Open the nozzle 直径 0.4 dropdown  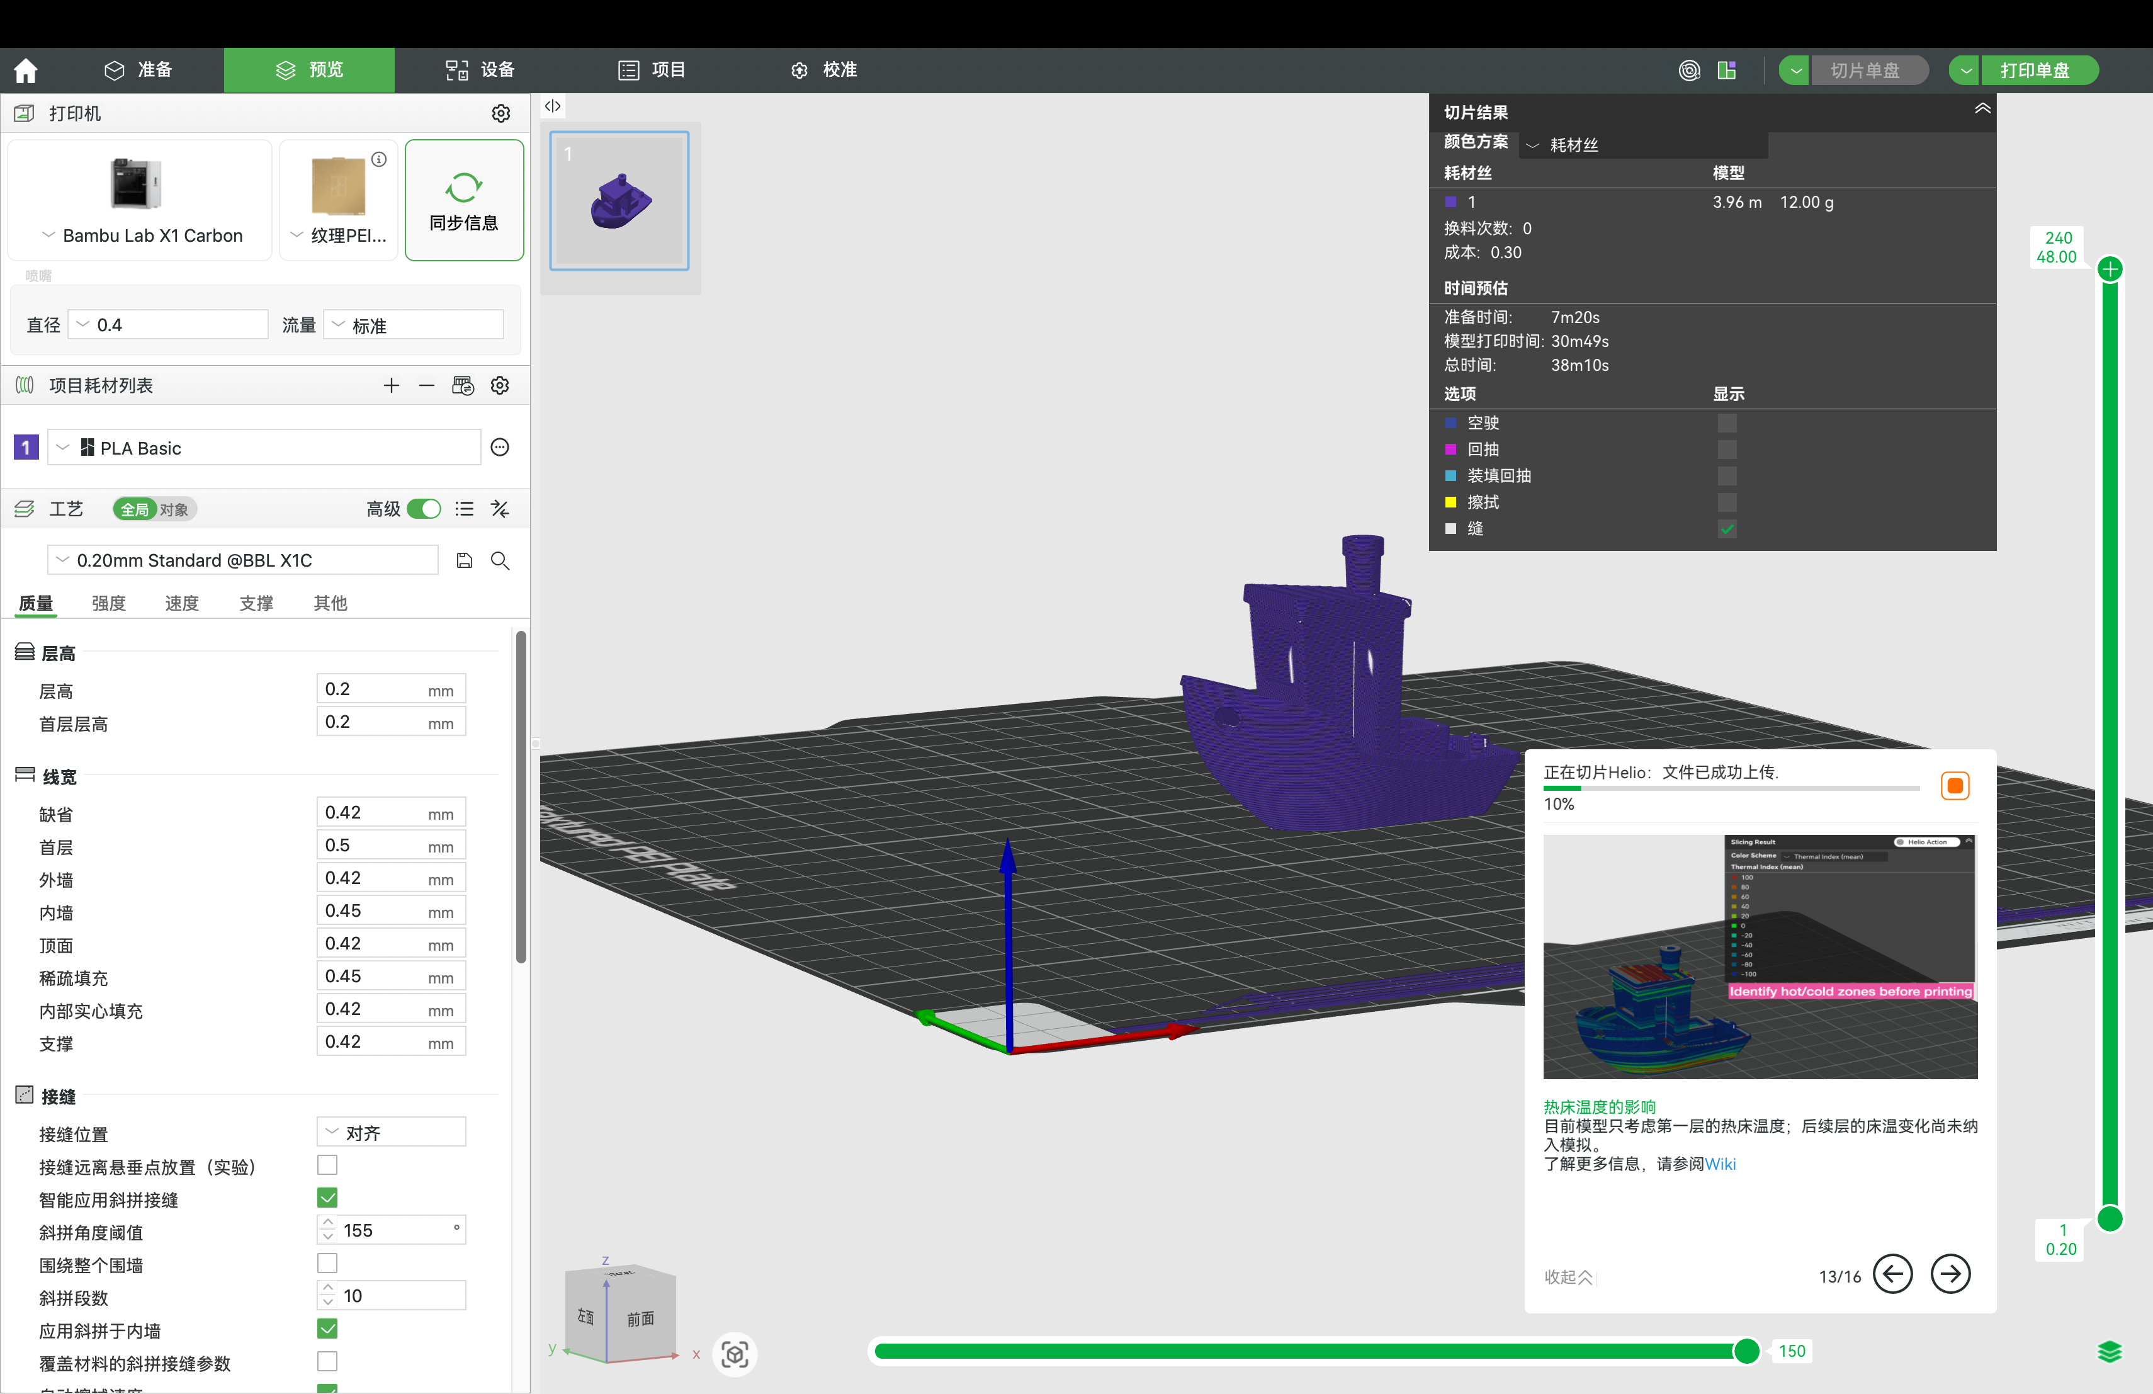pos(168,325)
